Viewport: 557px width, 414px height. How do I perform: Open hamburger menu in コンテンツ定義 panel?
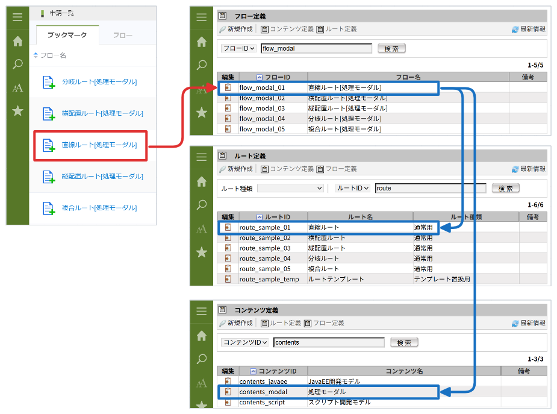201,312
